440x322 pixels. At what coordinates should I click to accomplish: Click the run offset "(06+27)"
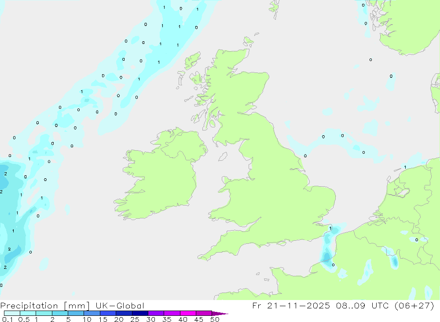coord(414,305)
